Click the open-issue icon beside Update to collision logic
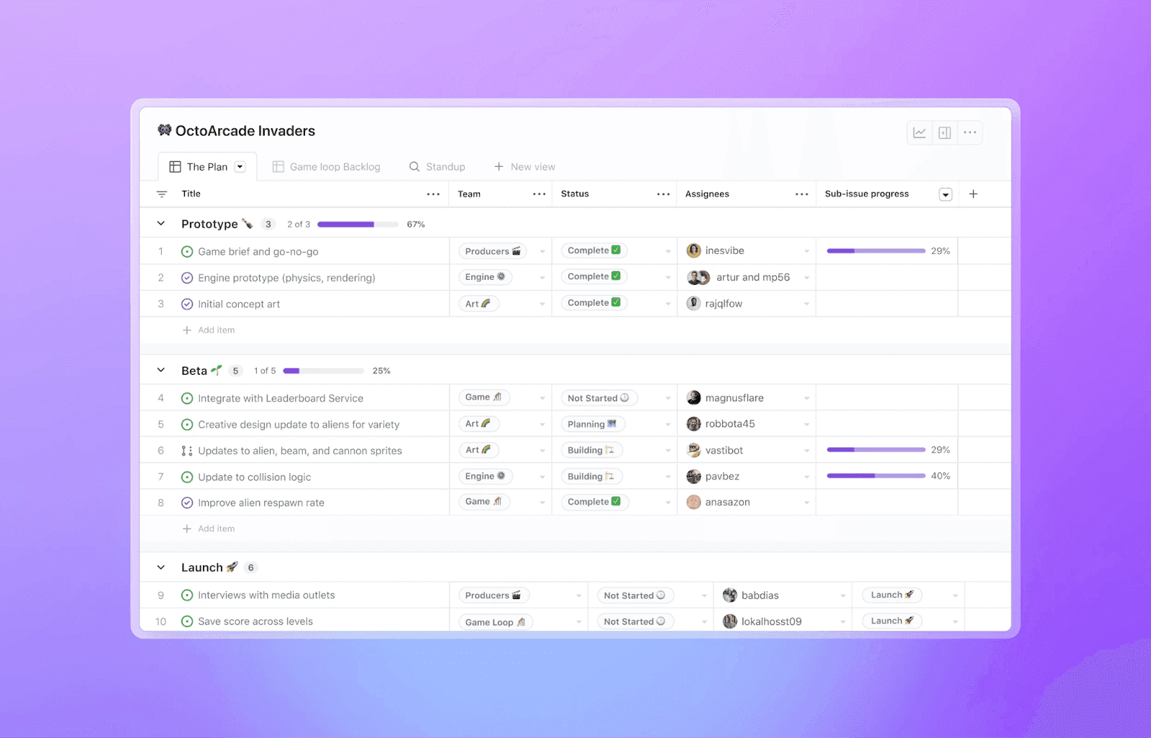1151x738 pixels. coord(187,476)
